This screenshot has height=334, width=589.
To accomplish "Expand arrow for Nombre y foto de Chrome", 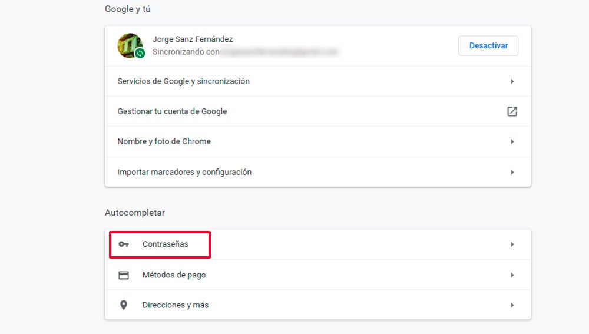I will [512, 141].
